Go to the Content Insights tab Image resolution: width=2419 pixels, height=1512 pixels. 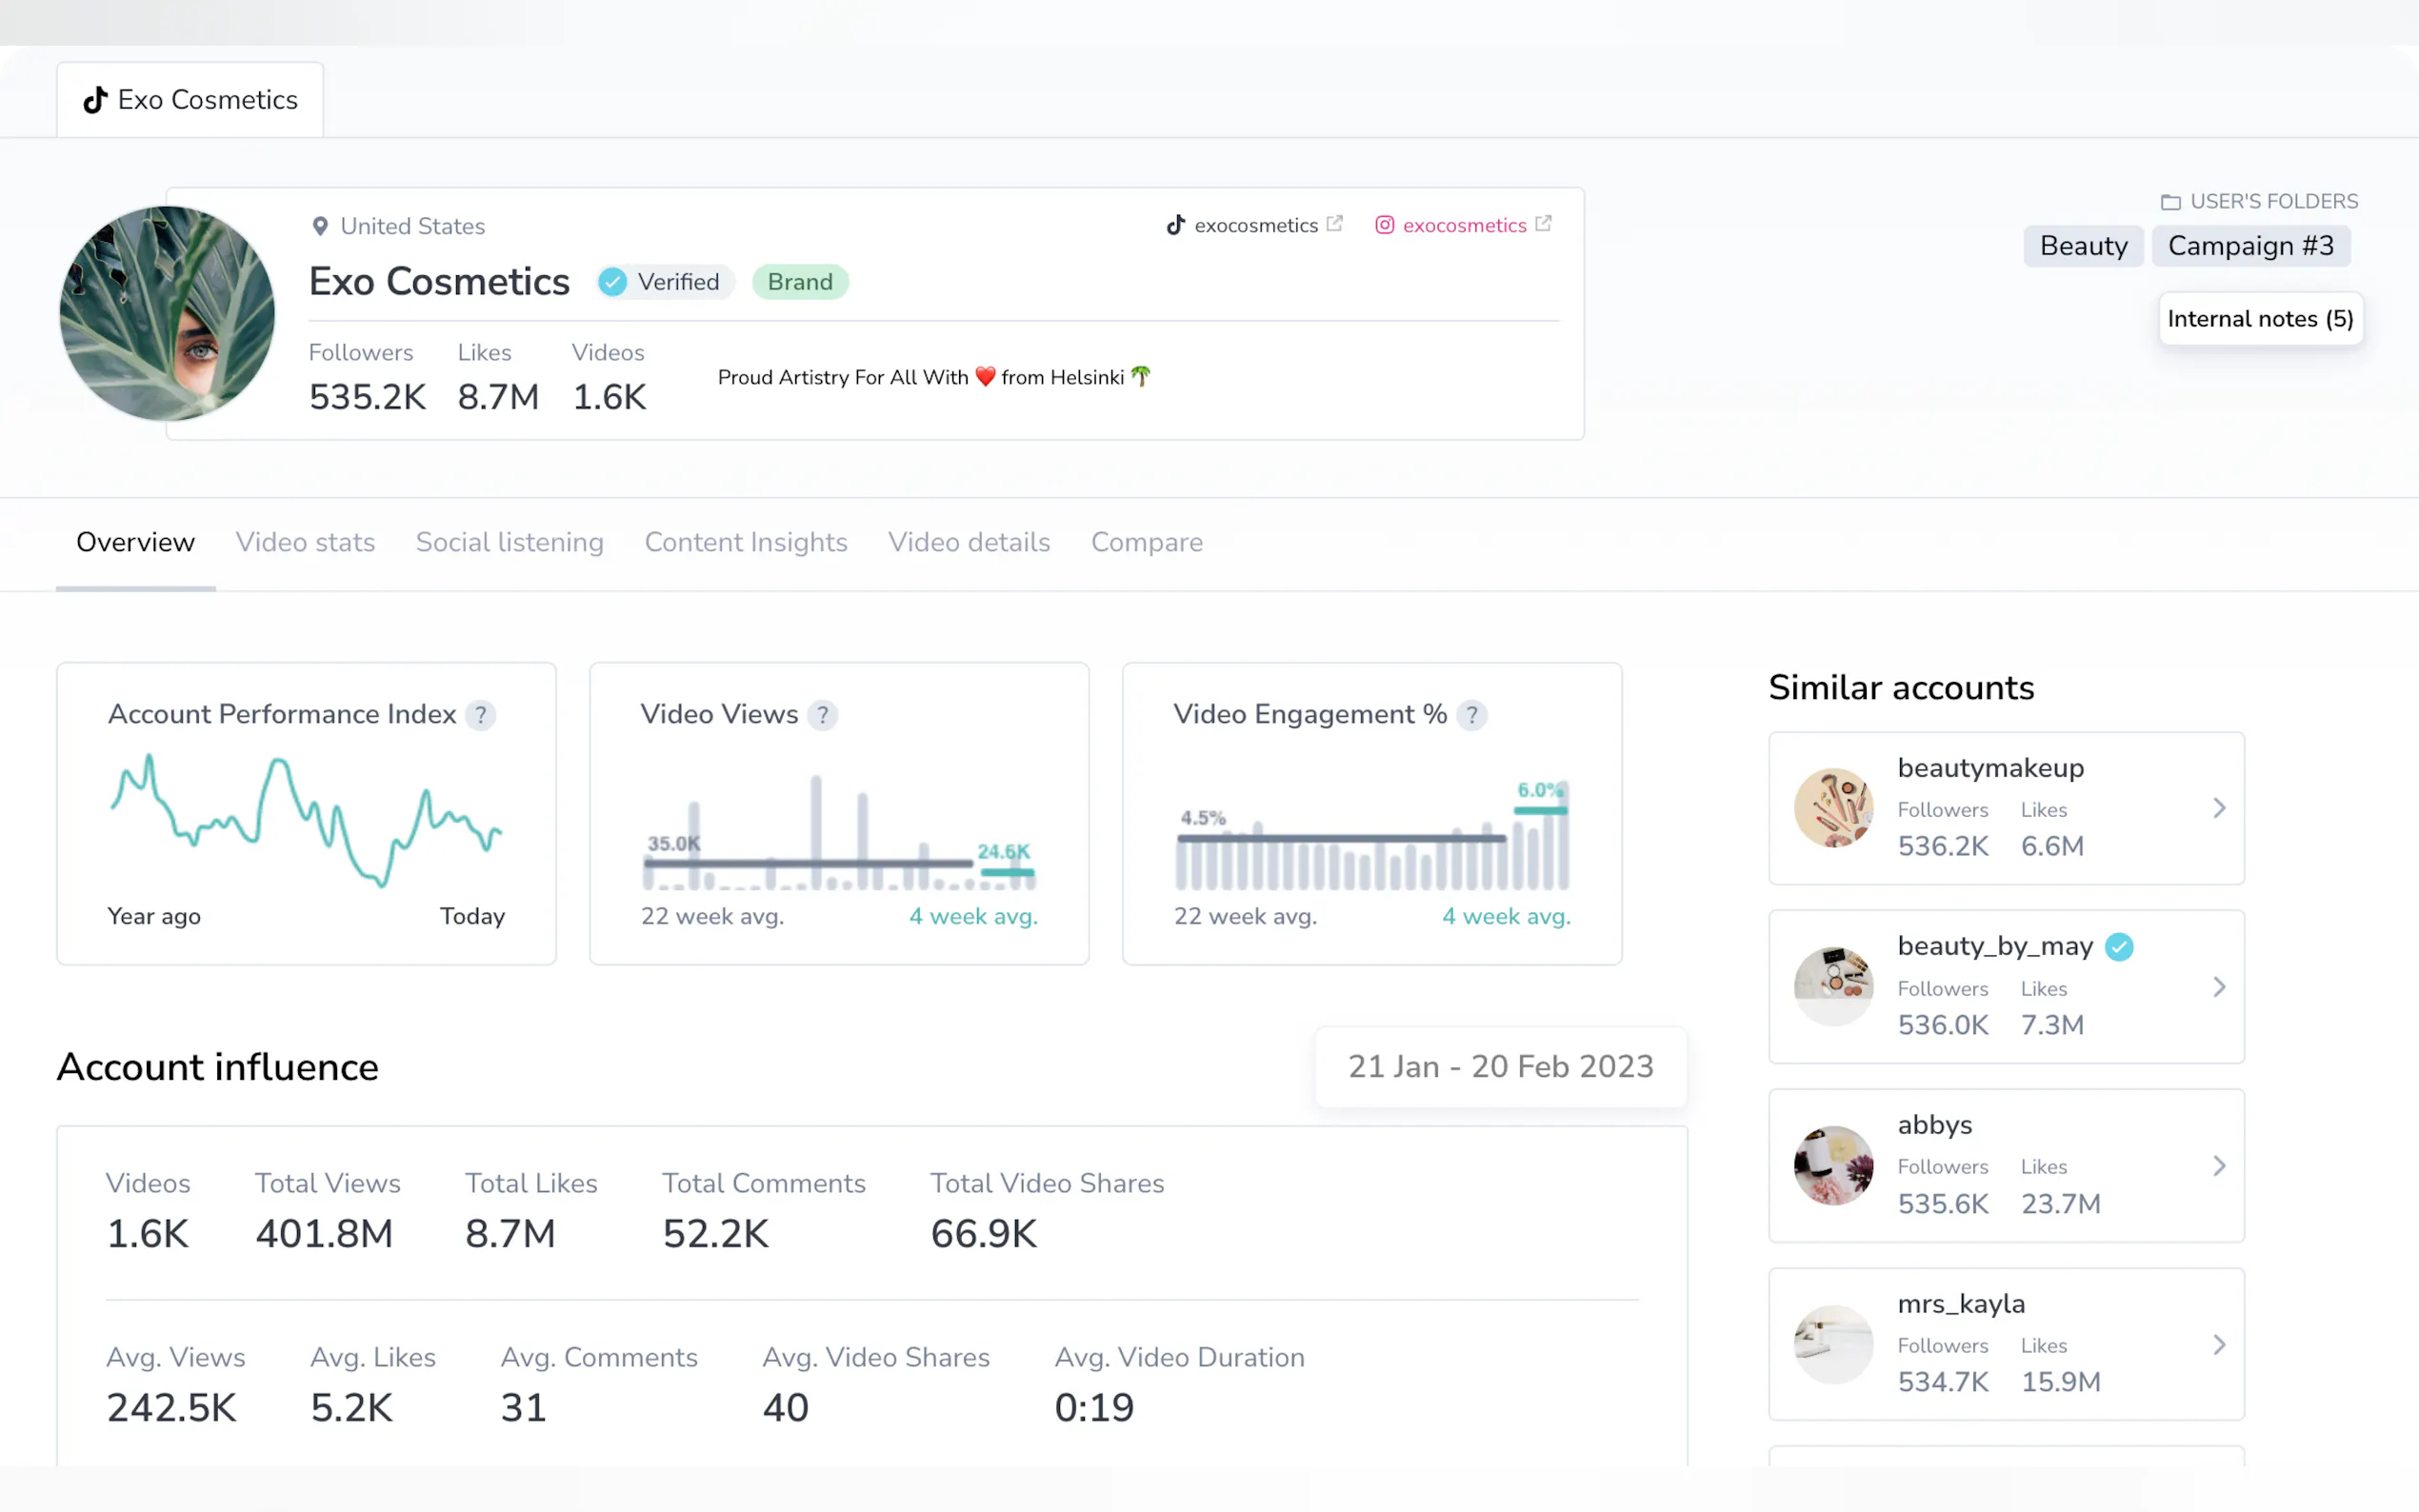746,542
